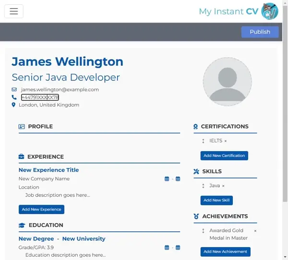Remove the Java skill

click(223, 186)
